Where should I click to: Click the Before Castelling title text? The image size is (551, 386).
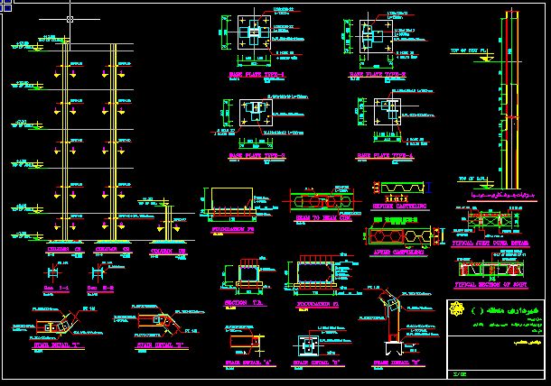[399, 207]
